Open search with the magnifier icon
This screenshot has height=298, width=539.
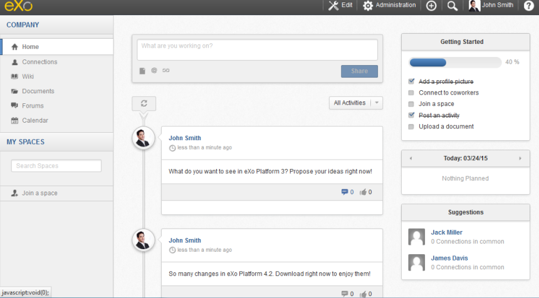(453, 6)
